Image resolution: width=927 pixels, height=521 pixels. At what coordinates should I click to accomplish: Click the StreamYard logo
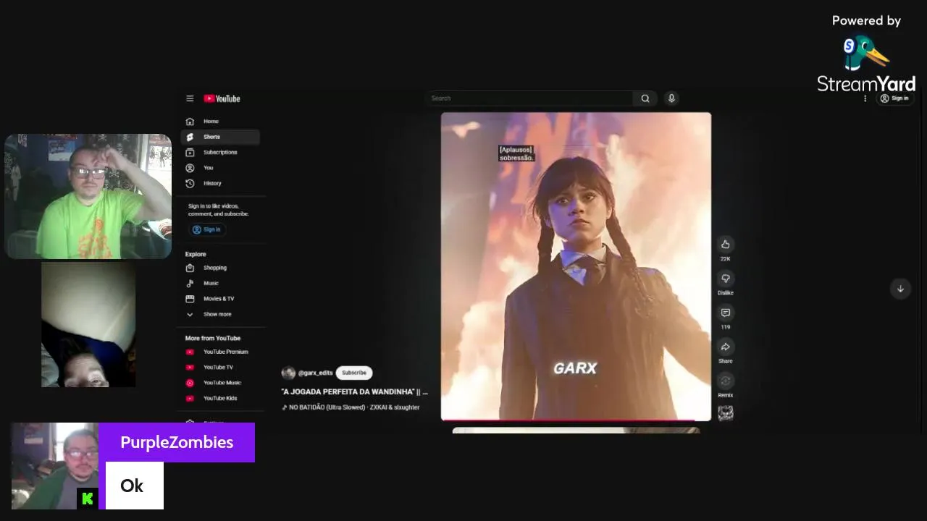(866, 65)
